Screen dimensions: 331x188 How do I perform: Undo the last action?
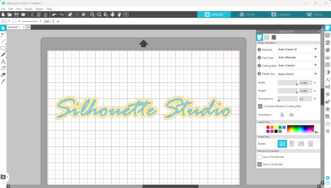(x=54, y=15)
